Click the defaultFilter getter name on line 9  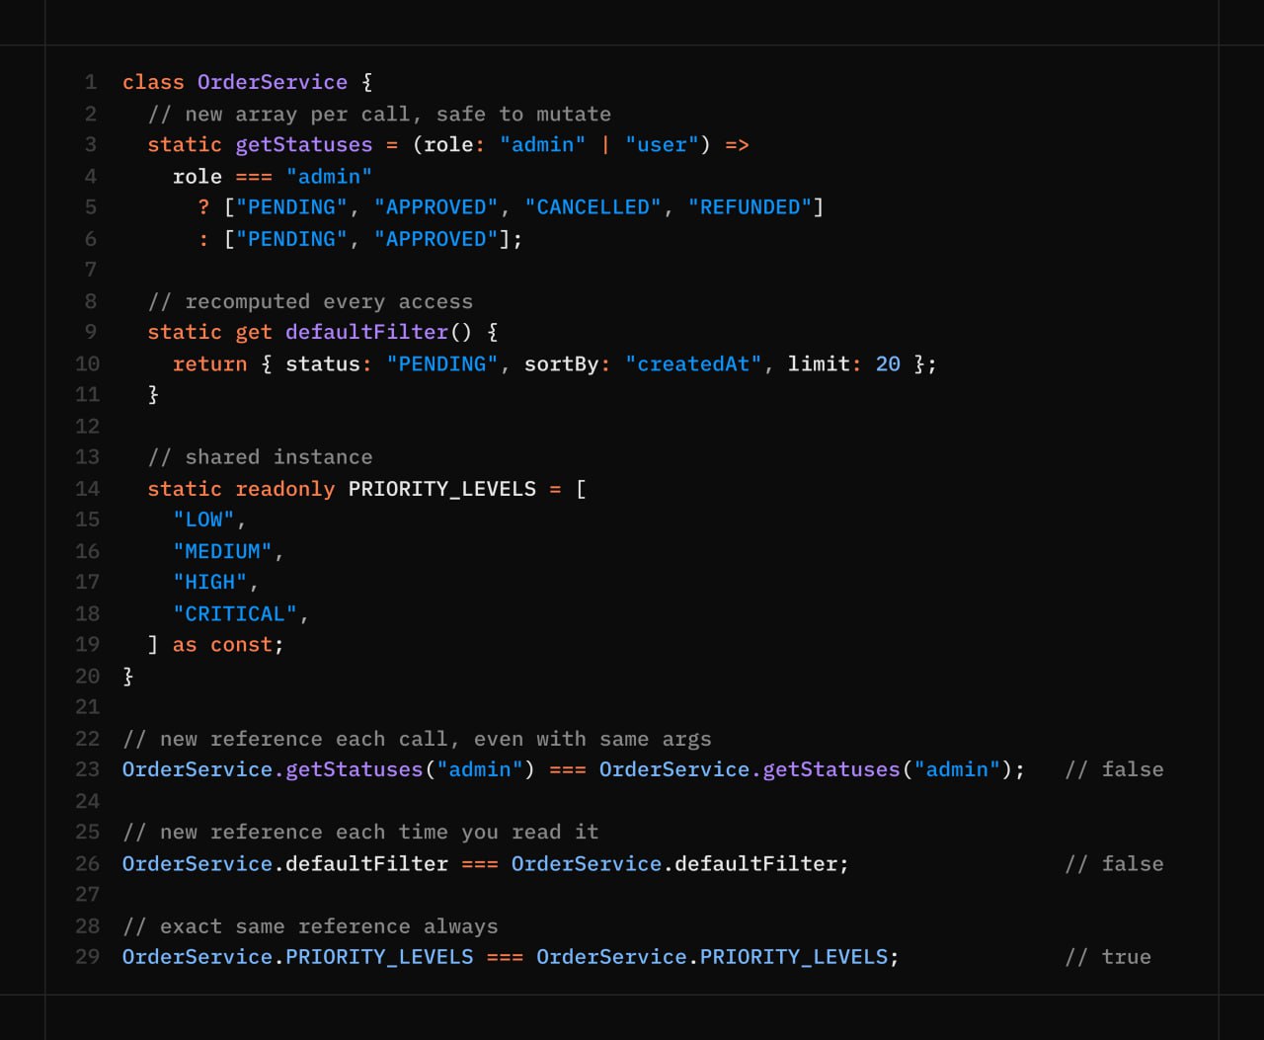366,333
